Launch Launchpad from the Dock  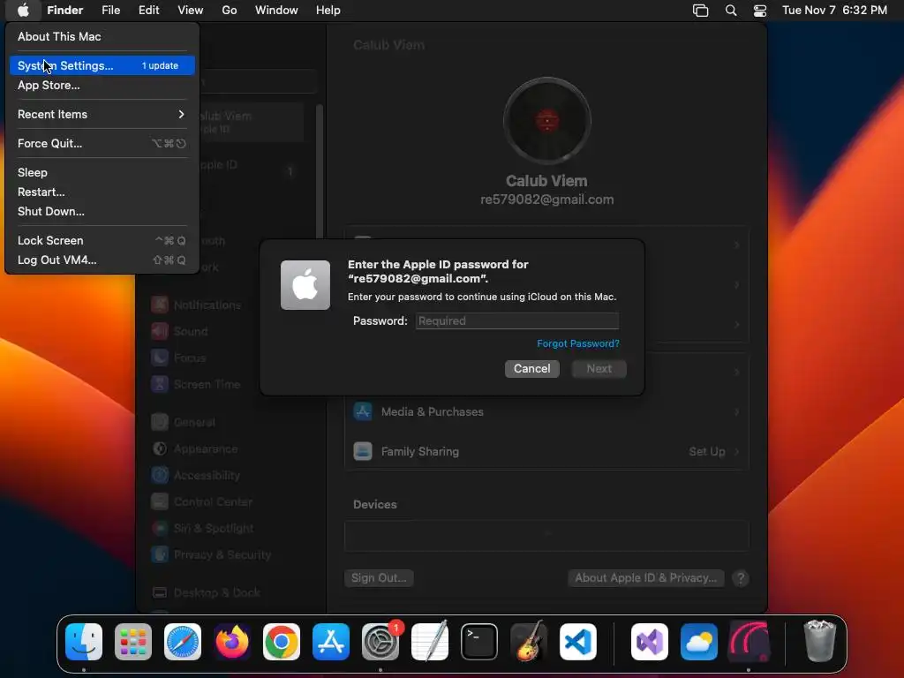[x=133, y=642]
